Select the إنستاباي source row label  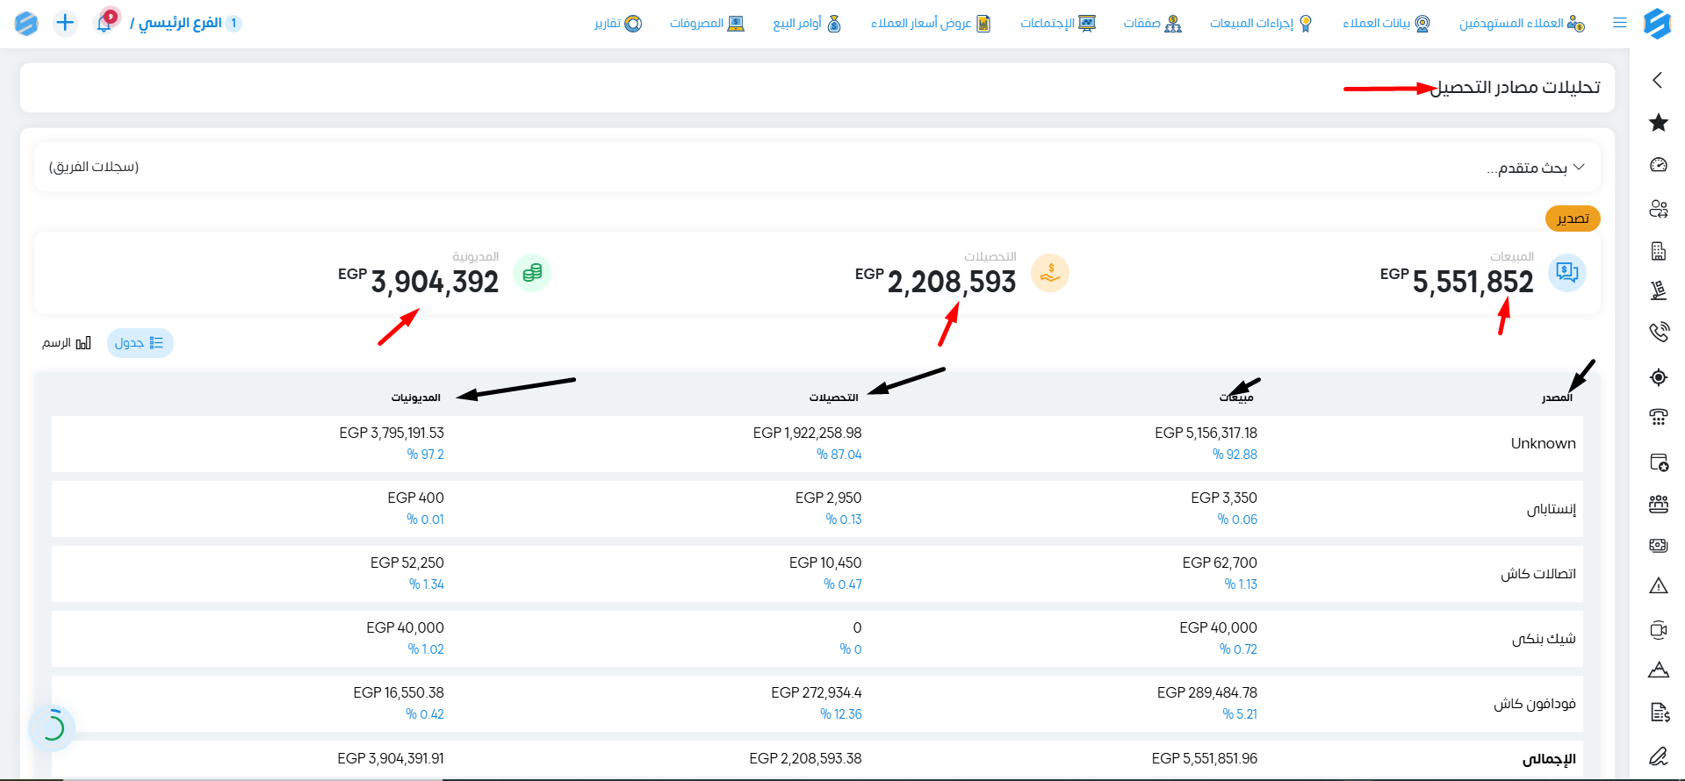(x=1551, y=509)
